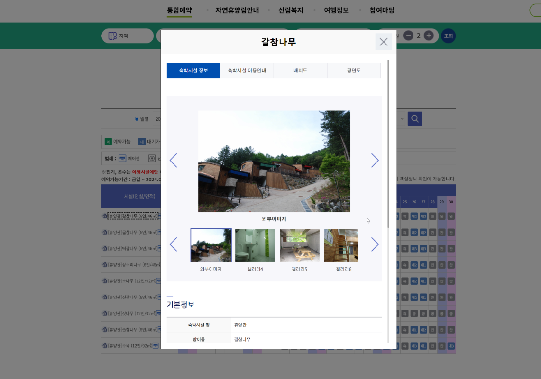
Task: Select the 월별 radio button
Action: (x=137, y=119)
